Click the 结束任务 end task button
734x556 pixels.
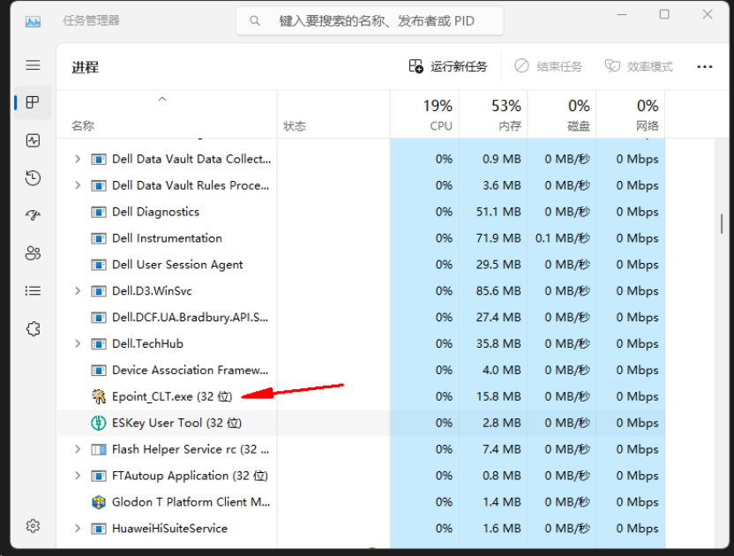pyautogui.click(x=548, y=66)
